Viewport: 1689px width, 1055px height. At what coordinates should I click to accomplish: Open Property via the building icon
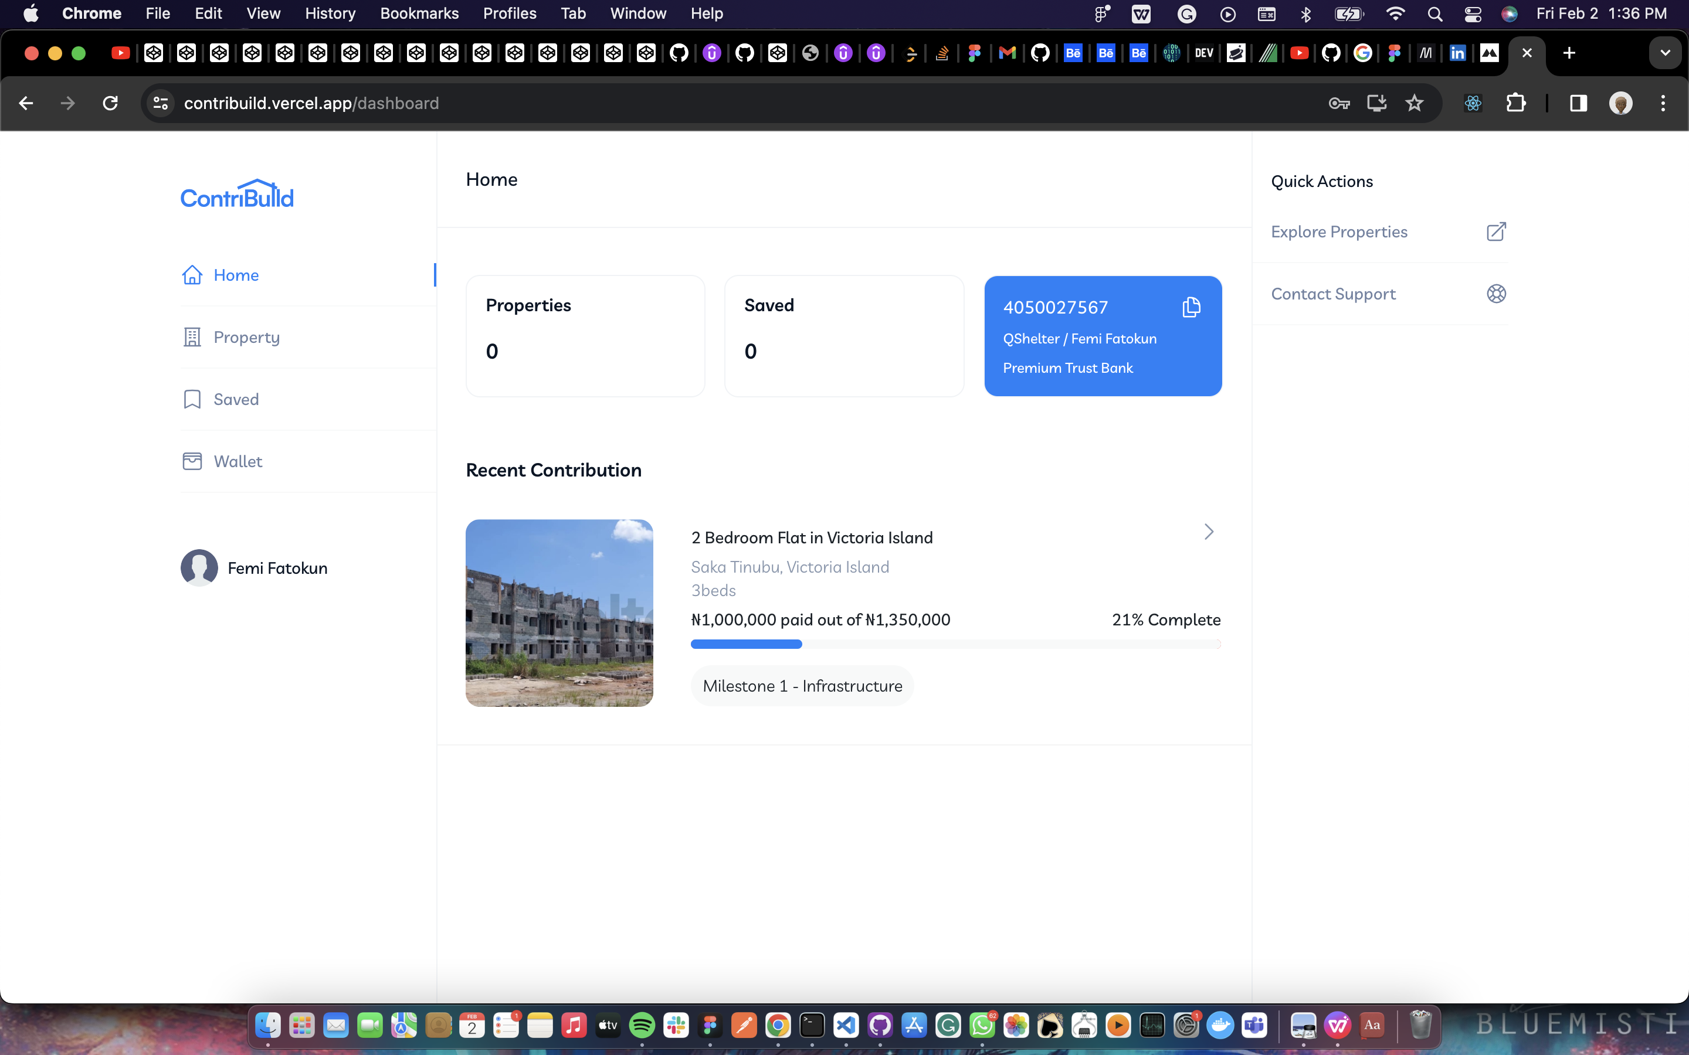(192, 337)
